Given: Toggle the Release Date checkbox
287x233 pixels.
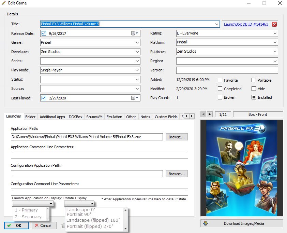Looking at the screenshot, I should pyautogui.click(x=44, y=33).
